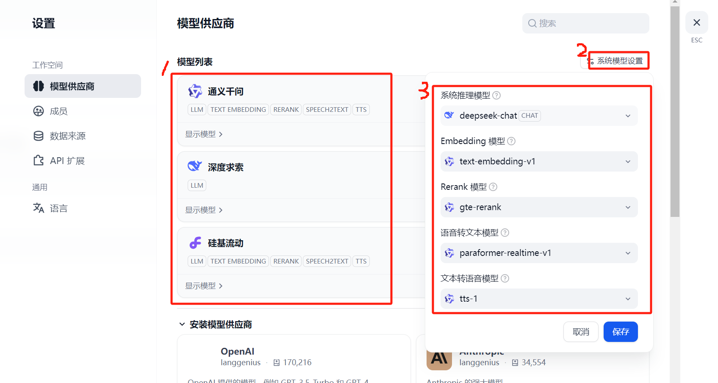Open the 系统推理模型 deepseek-chat dropdown

click(539, 116)
